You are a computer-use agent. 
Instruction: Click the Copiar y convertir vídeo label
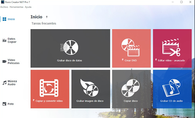tap(49, 101)
